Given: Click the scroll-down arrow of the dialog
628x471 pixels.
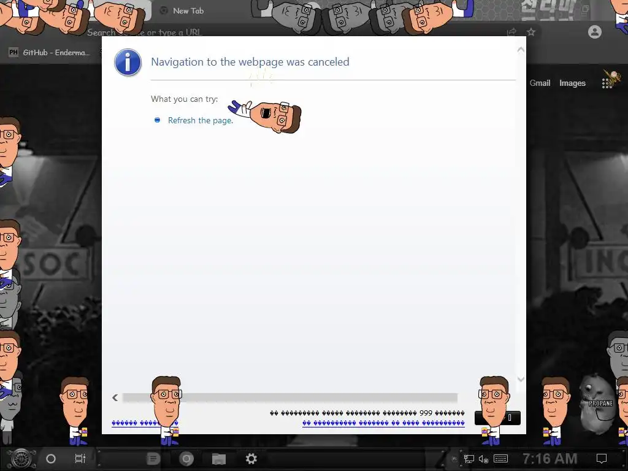Looking at the screenshot, I should pyautogui.click(x=521, y=379).
